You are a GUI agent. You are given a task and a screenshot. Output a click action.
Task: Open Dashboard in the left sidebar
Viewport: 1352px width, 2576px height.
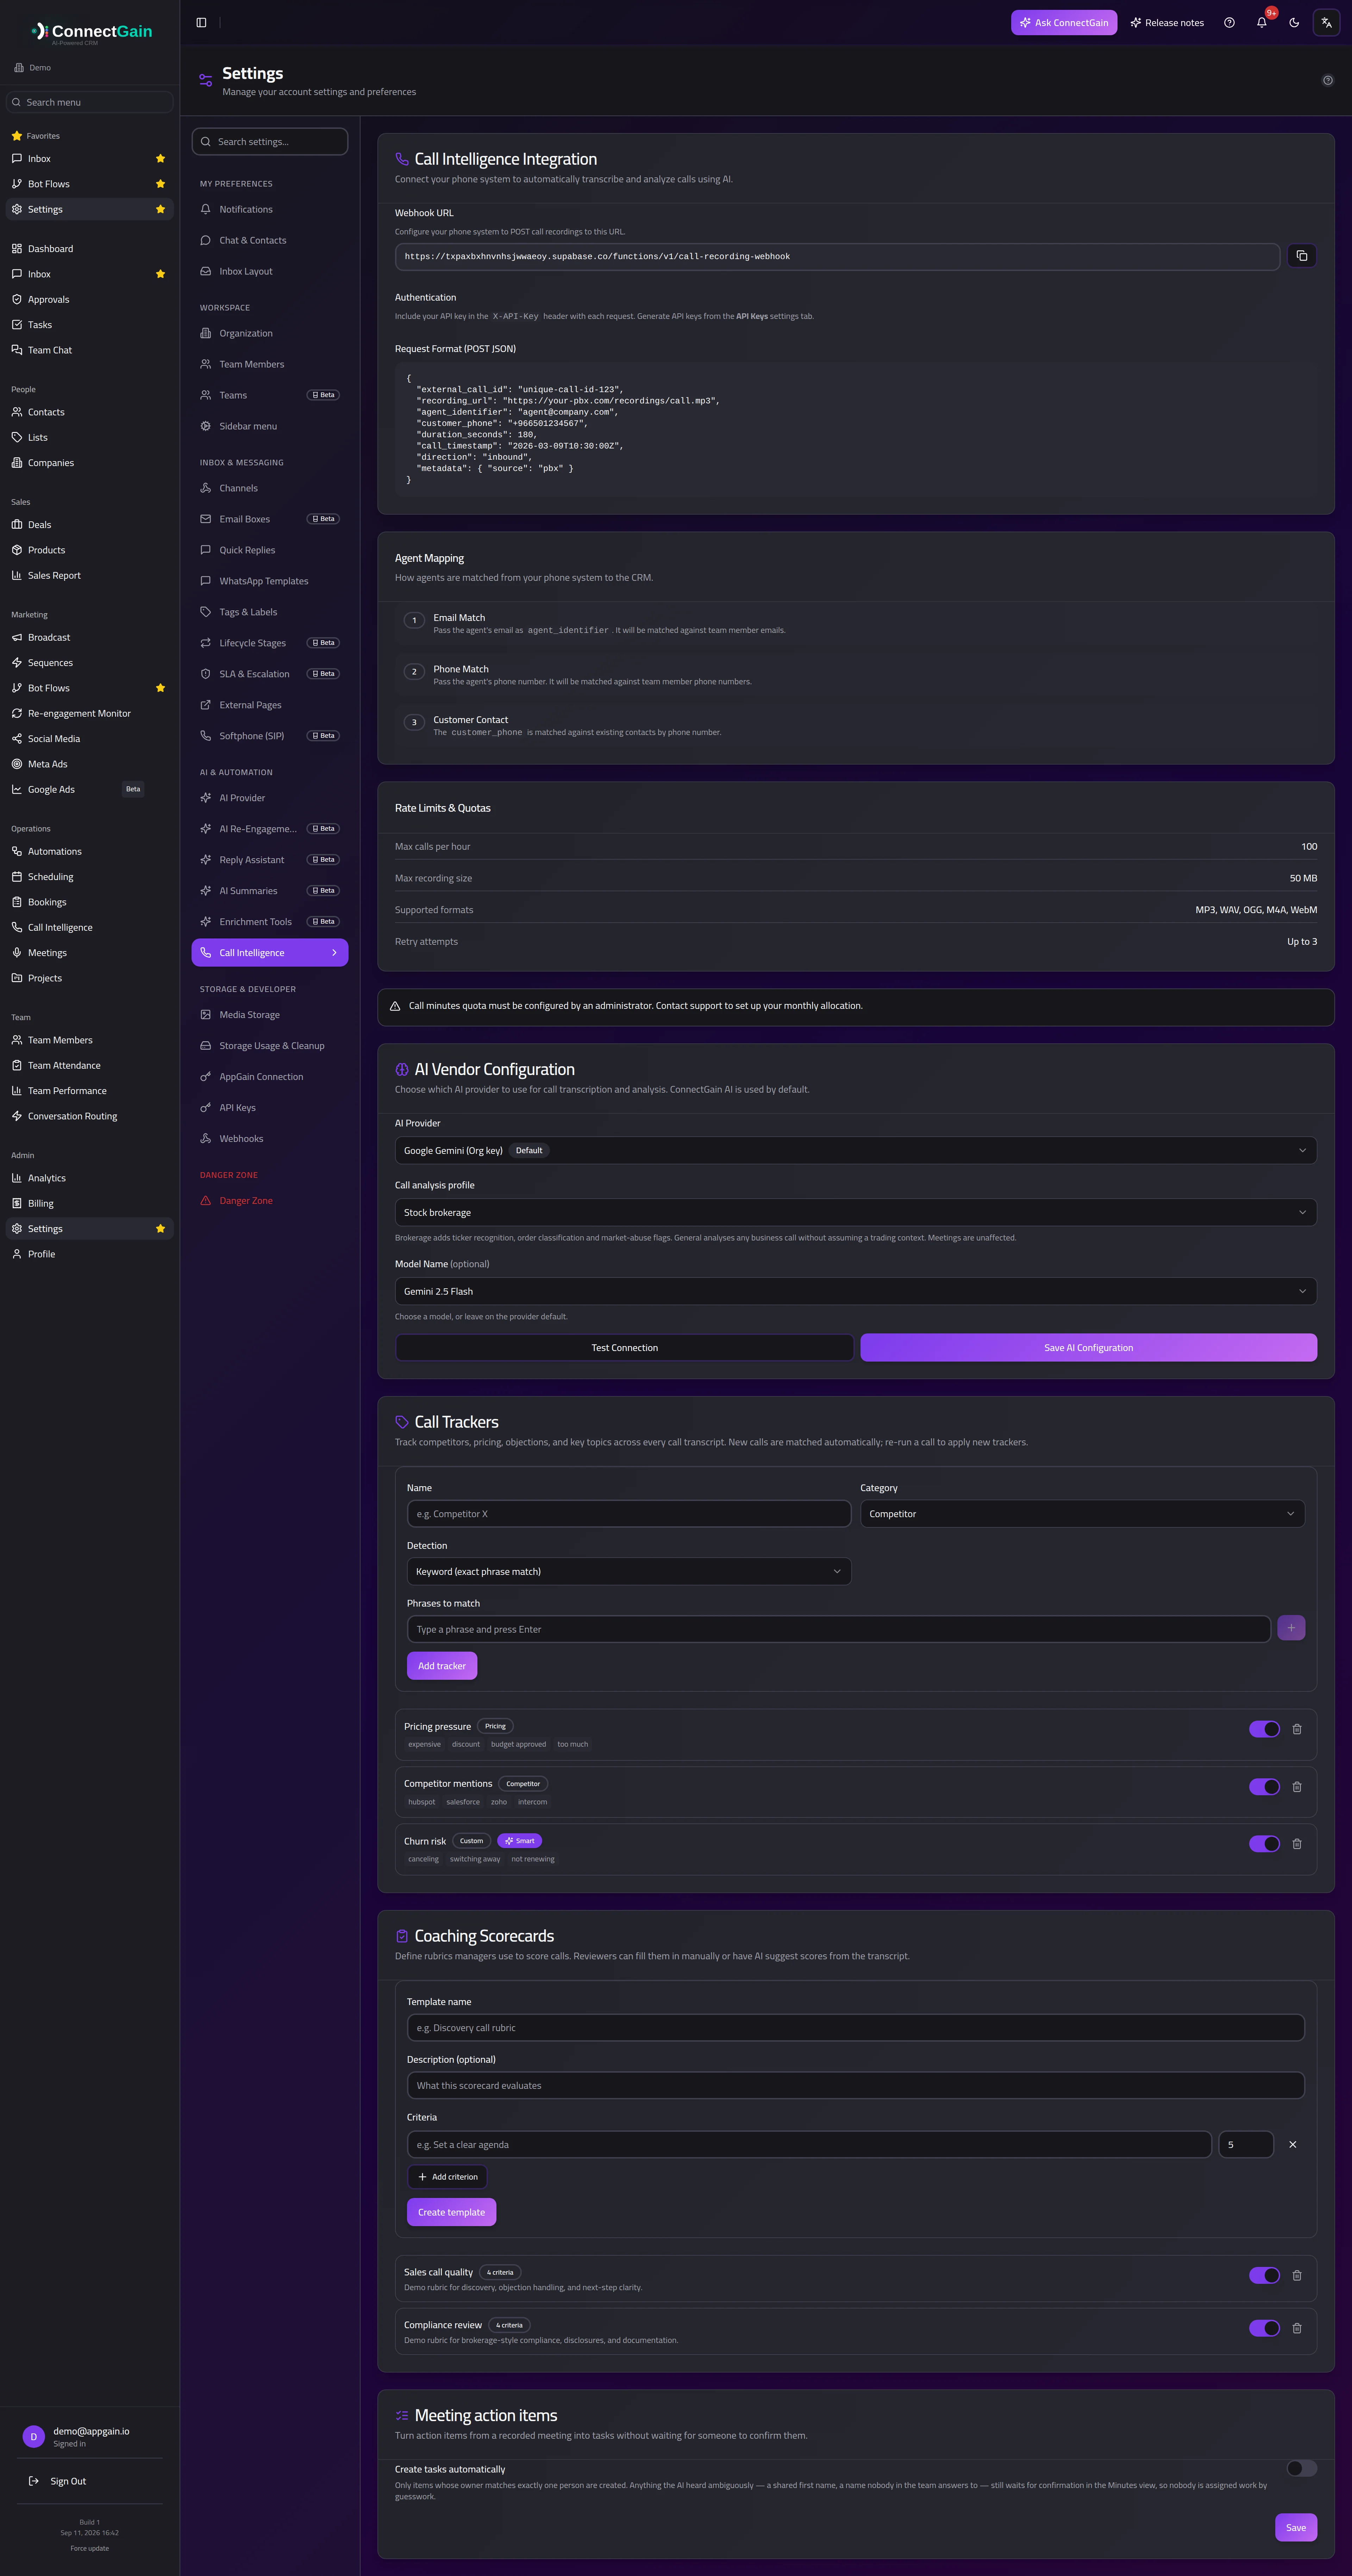(x=90, y=248)
